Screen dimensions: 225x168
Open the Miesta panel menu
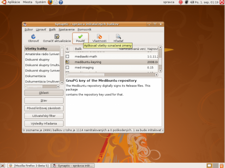pyautogui.click(x=27, y=2)
